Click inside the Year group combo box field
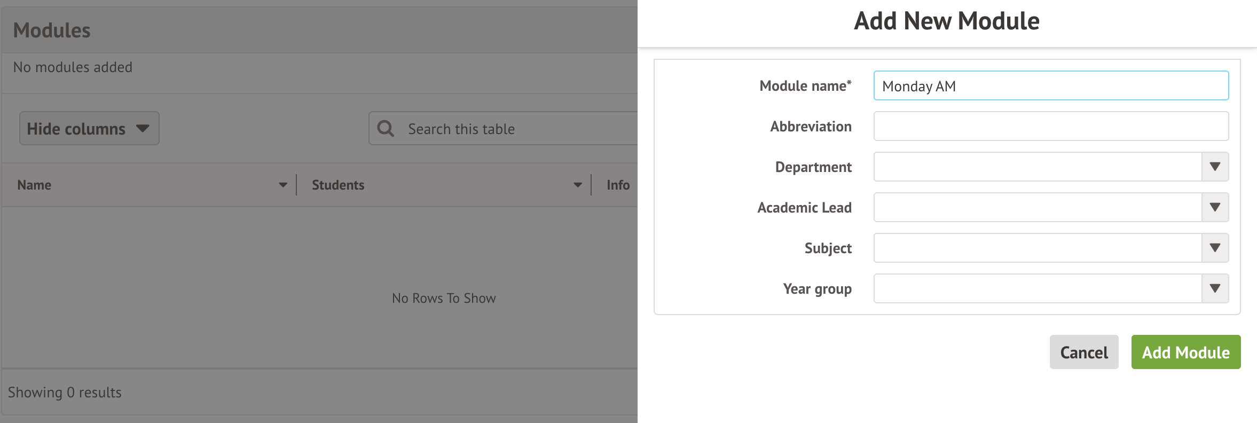 click(x=1037, y=288)
